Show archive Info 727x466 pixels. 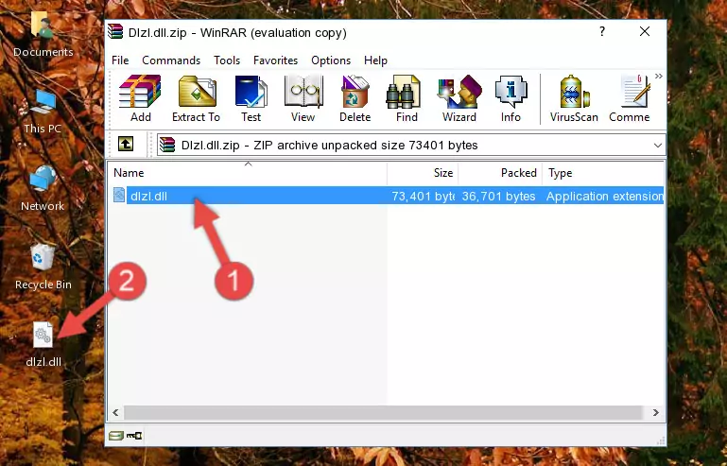[x=511, y=98]
